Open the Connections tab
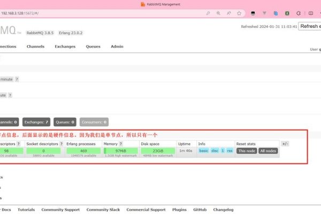Screen dimensions: 321x214 8,47
